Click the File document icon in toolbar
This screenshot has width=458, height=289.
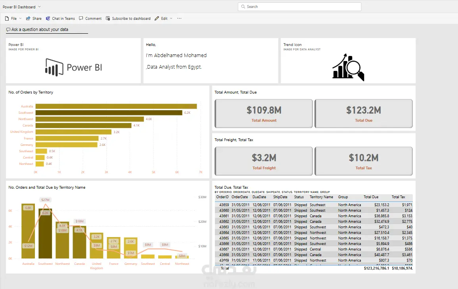coord(7,19)
